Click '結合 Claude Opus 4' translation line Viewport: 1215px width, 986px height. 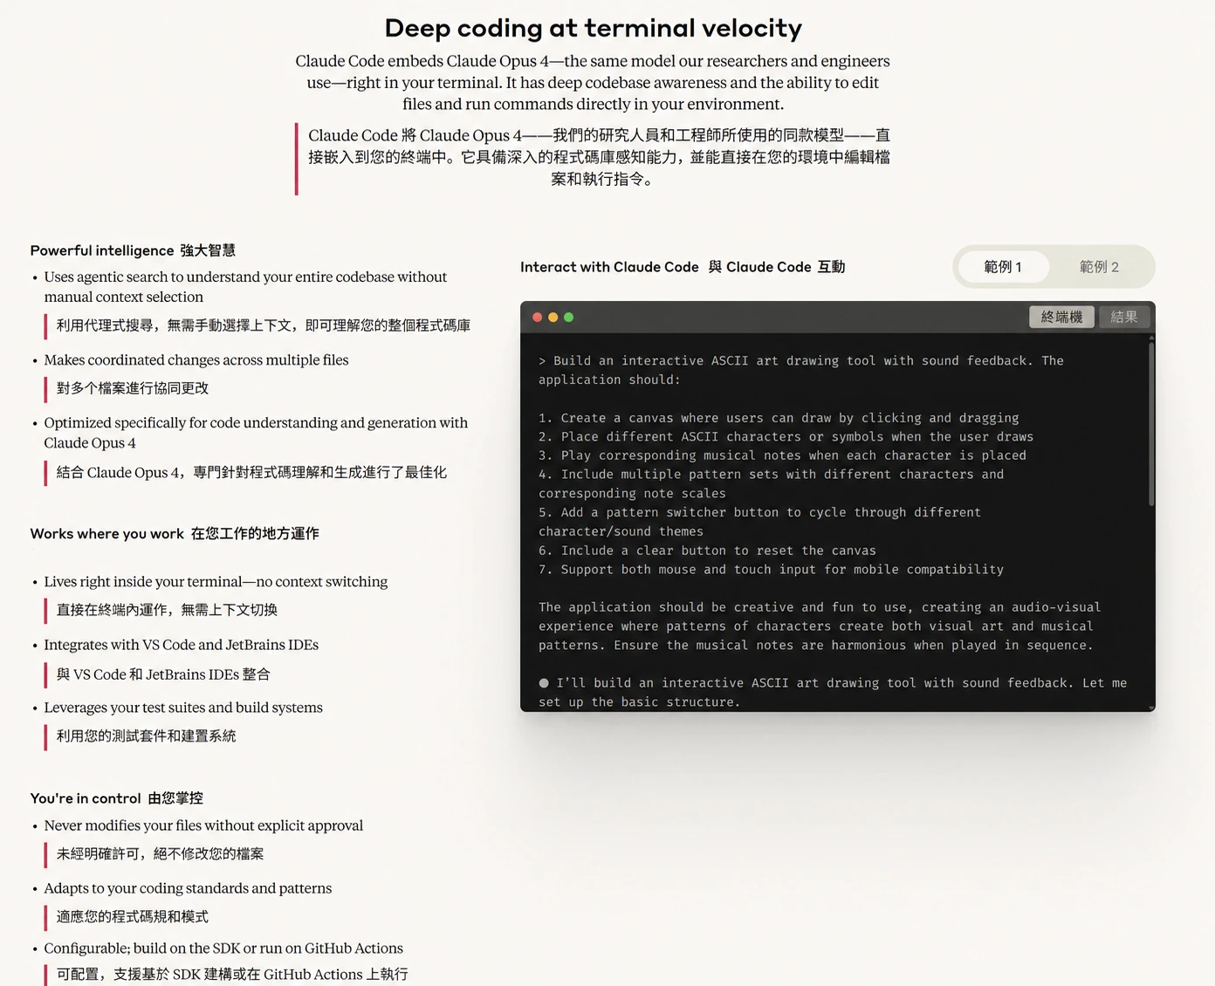251,472
